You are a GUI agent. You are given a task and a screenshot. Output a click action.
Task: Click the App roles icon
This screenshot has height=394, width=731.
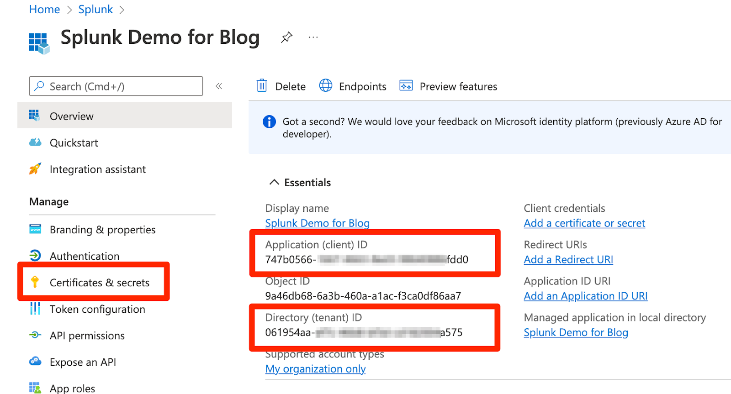[35, 388]
